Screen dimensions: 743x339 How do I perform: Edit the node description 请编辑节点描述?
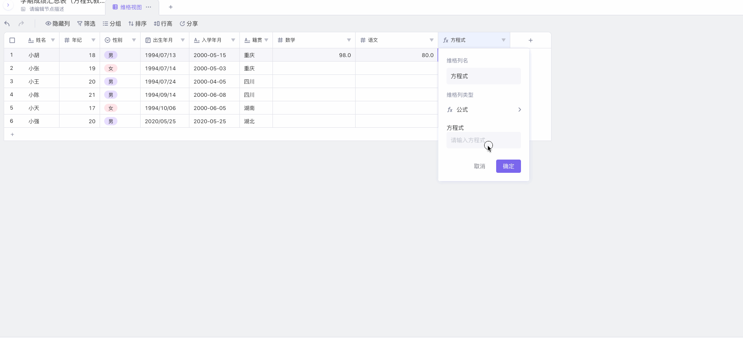(x=47, y=9)
